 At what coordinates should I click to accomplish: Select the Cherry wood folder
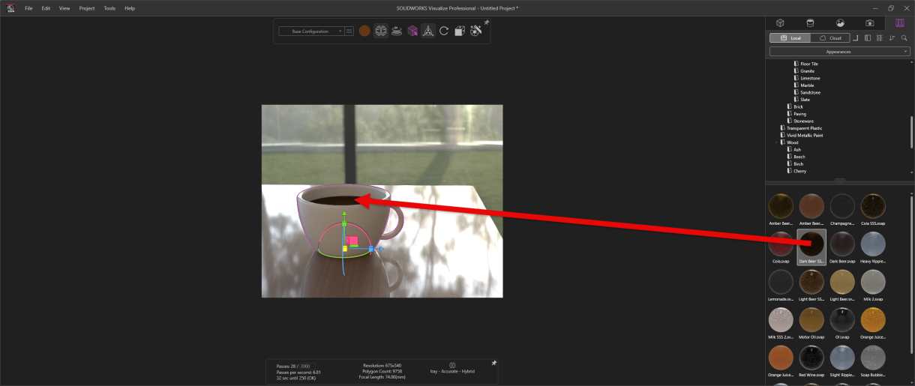[799, 171]
